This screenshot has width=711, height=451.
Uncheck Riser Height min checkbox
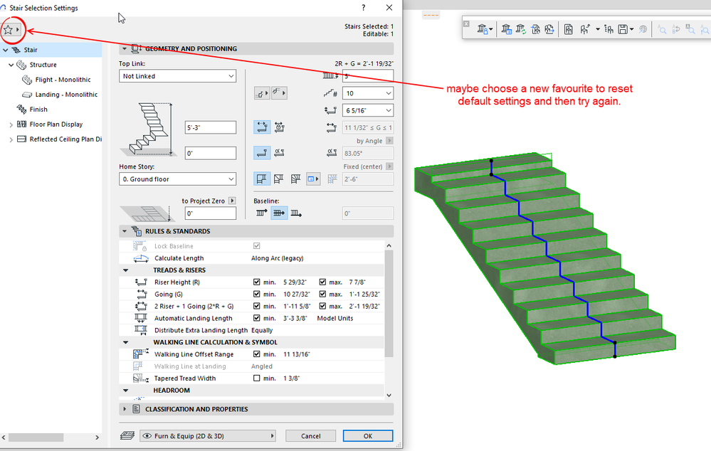coord(257,282)
